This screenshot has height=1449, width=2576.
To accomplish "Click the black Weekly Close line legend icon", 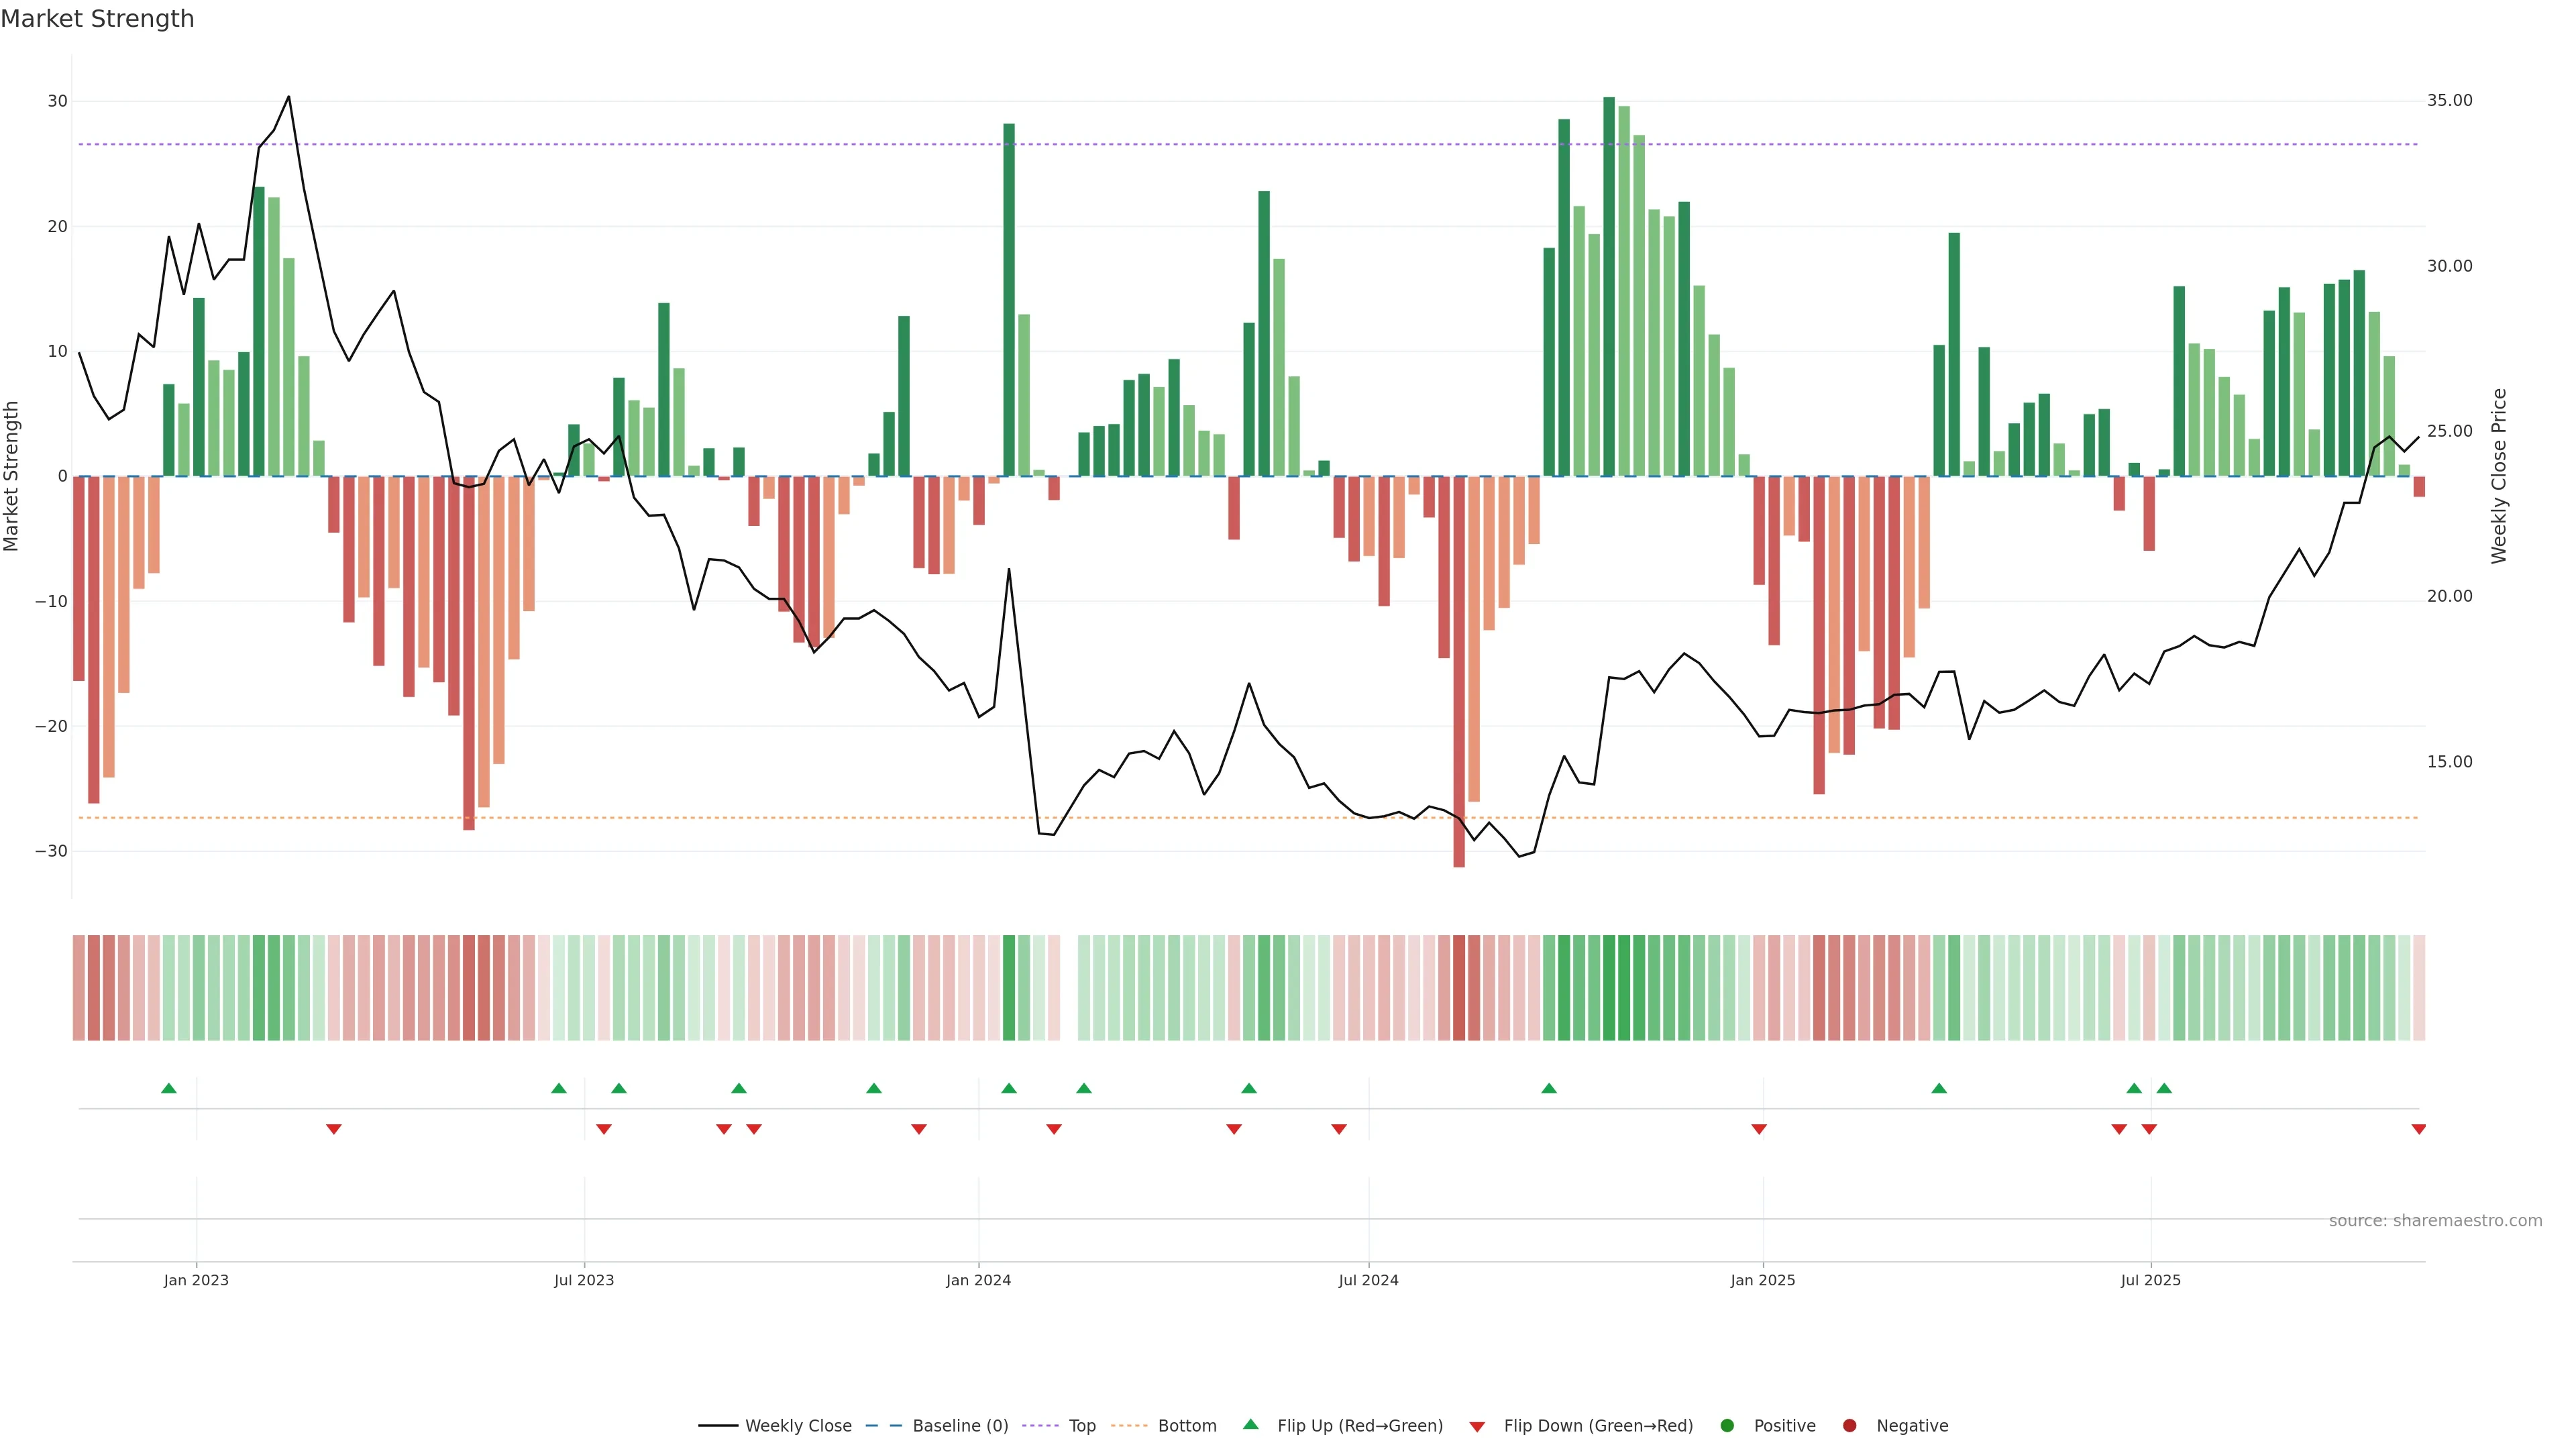I will click(x=718, y=1426).
